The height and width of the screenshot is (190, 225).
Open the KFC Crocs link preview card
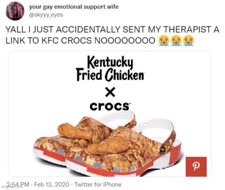(110, 114)
